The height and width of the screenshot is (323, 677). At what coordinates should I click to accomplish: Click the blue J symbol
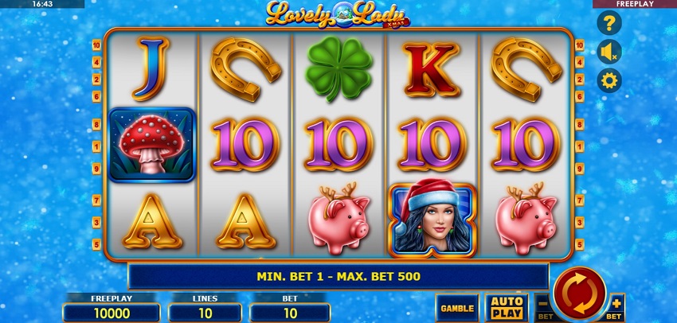pos(151,68)
